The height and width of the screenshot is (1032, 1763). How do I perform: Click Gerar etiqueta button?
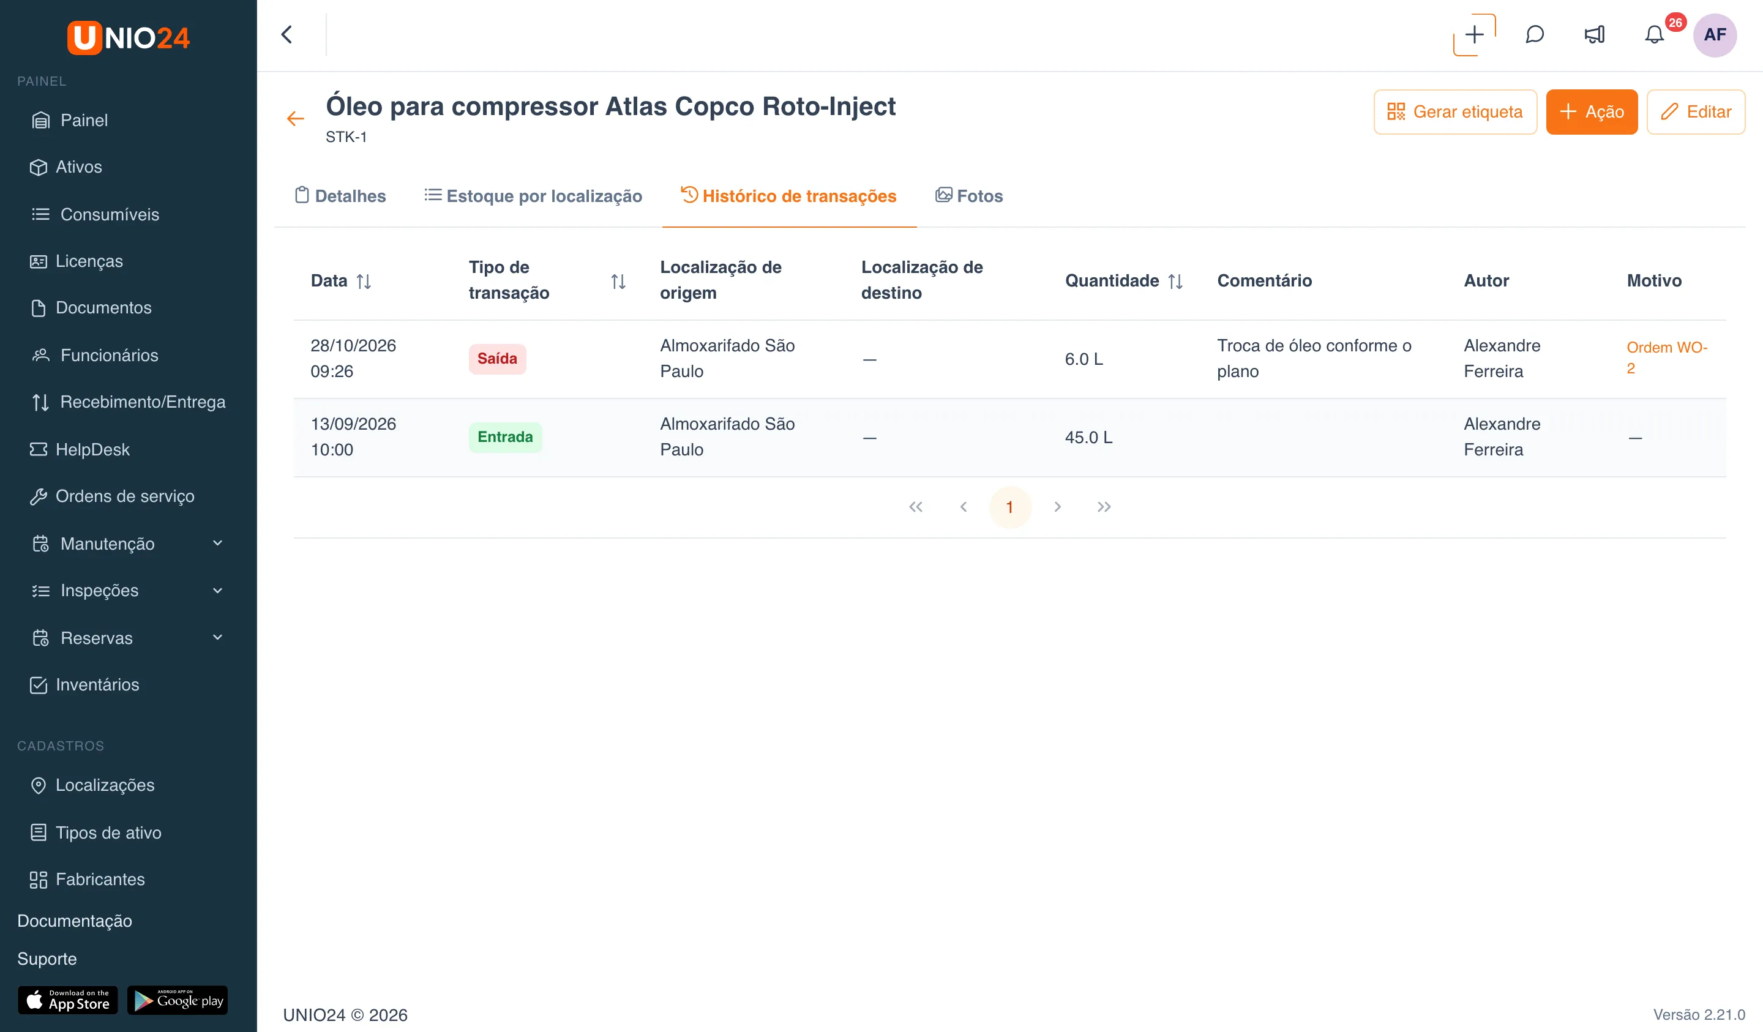point(1455,112)
